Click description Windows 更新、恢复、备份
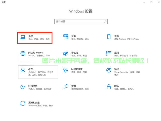The width and height of the screenshot is (161, 121). 41,105
